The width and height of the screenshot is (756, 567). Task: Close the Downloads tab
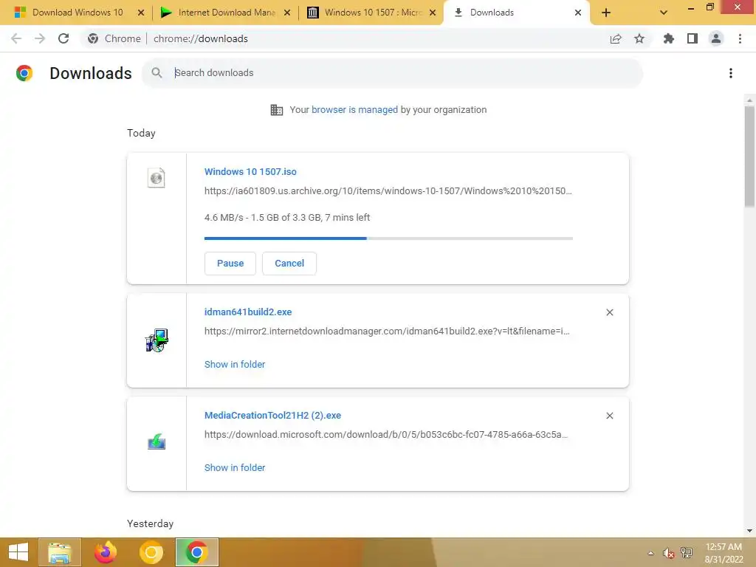(x=577, y=13)
